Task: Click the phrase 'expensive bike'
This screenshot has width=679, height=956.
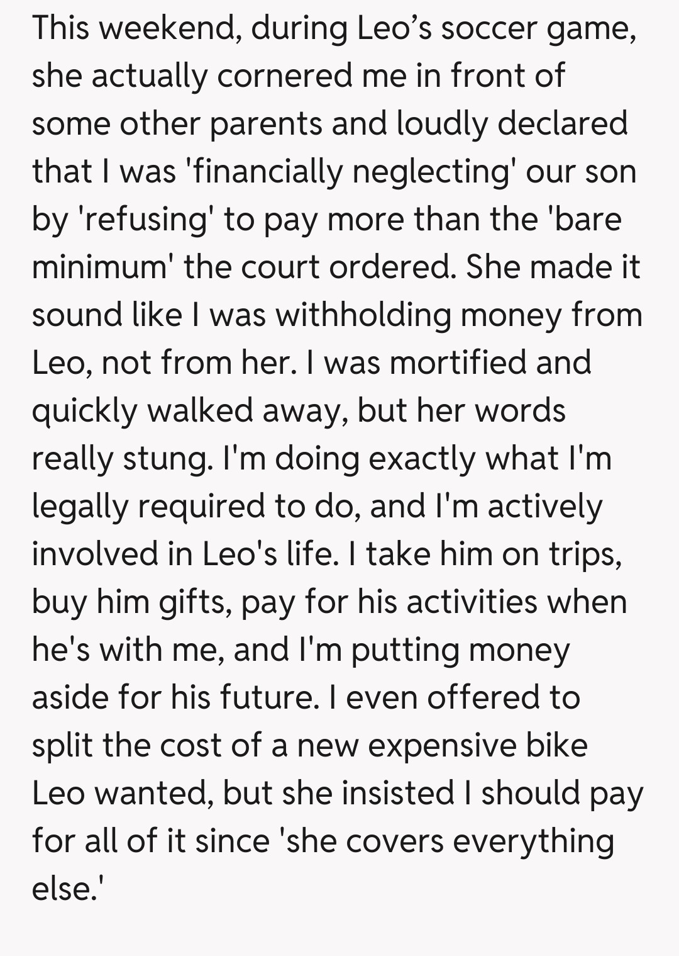Action: pyautogui.click(x=477, y=745)
